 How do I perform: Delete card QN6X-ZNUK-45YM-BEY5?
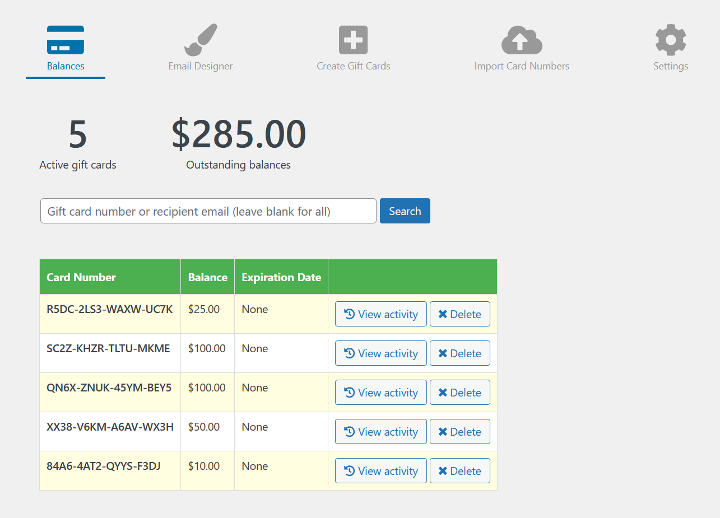(x=460, y=393)
